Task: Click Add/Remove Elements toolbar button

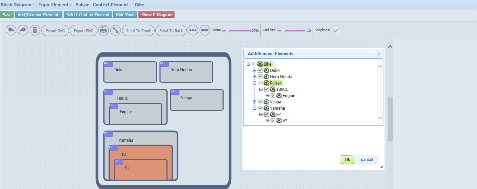Action: 39,15
